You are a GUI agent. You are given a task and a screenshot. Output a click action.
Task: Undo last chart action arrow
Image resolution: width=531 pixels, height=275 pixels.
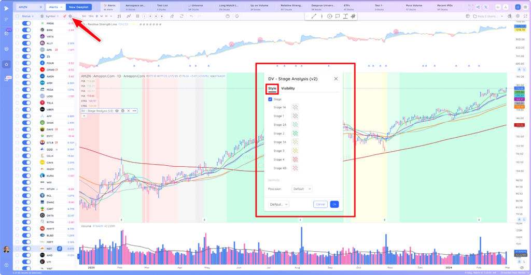click(x=191, y=16)
